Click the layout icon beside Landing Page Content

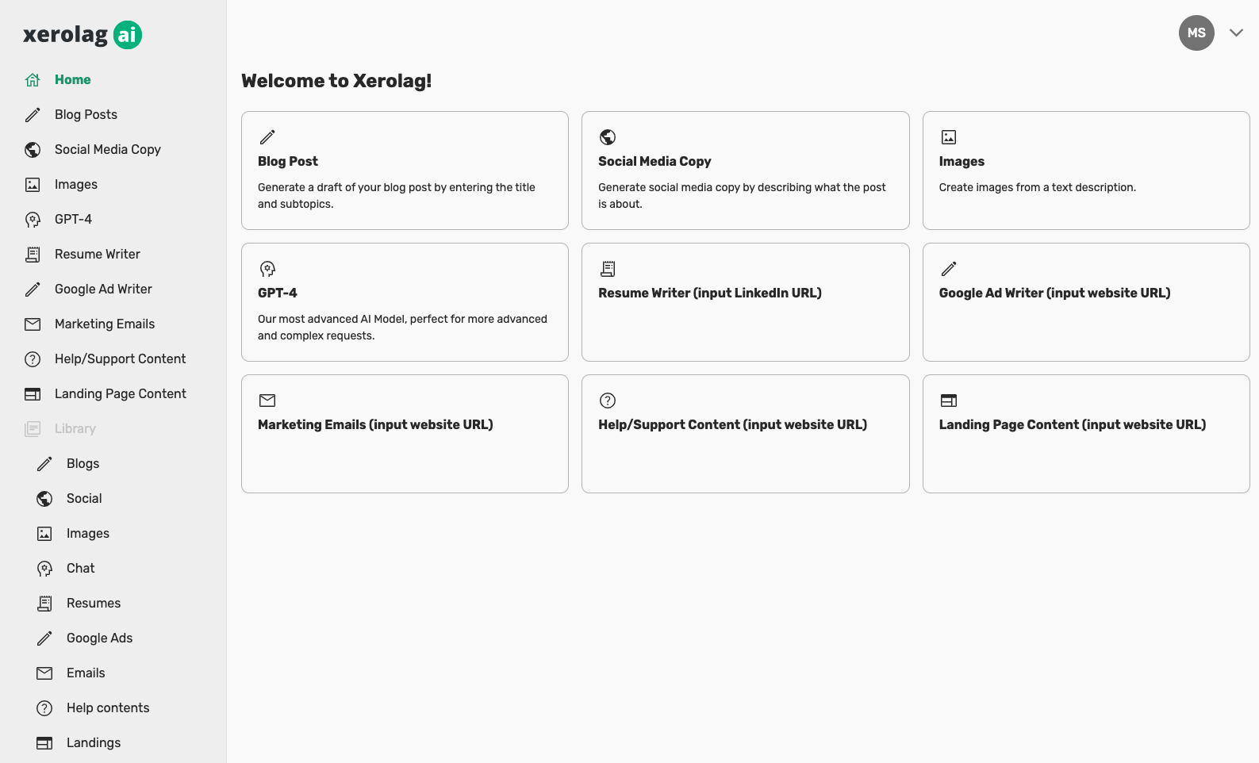click(33, 394)
